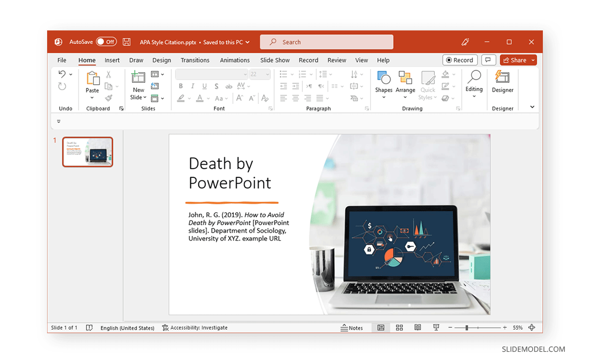Screen dimensions: 589x364
Task: Click the Quick Styles icon
Action: (x=428, y=78)
